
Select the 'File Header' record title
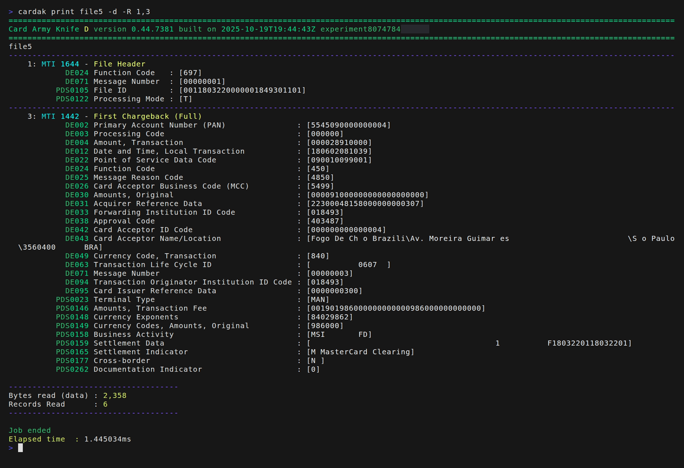coord(120,64)
